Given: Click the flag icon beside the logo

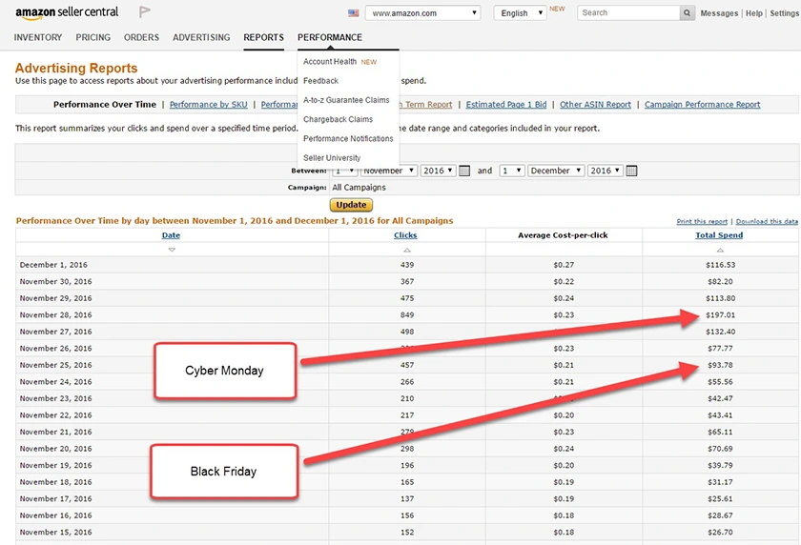Looking at the screenshot, I should (x=145, y=11).
